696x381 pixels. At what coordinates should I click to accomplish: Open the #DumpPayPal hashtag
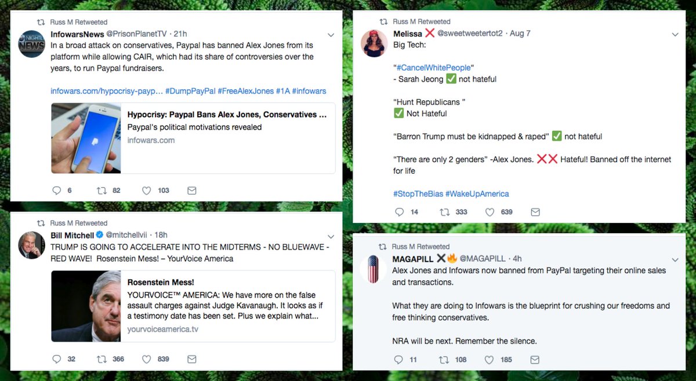pos(190,91)
